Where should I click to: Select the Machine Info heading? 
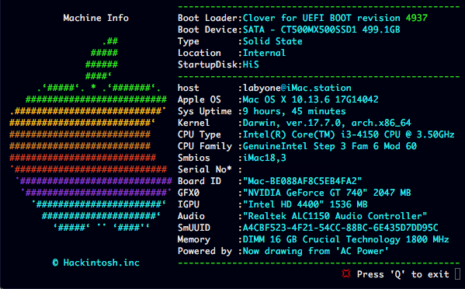coord(95,18)
